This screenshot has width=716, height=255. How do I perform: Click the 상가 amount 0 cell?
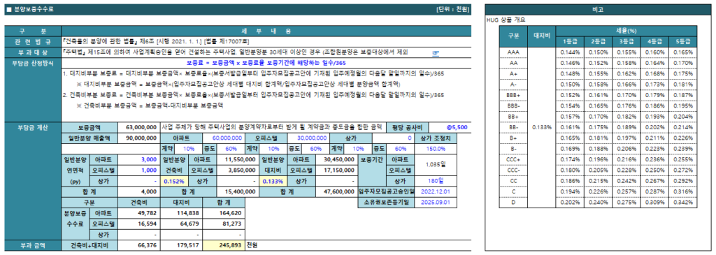[393, 138]
